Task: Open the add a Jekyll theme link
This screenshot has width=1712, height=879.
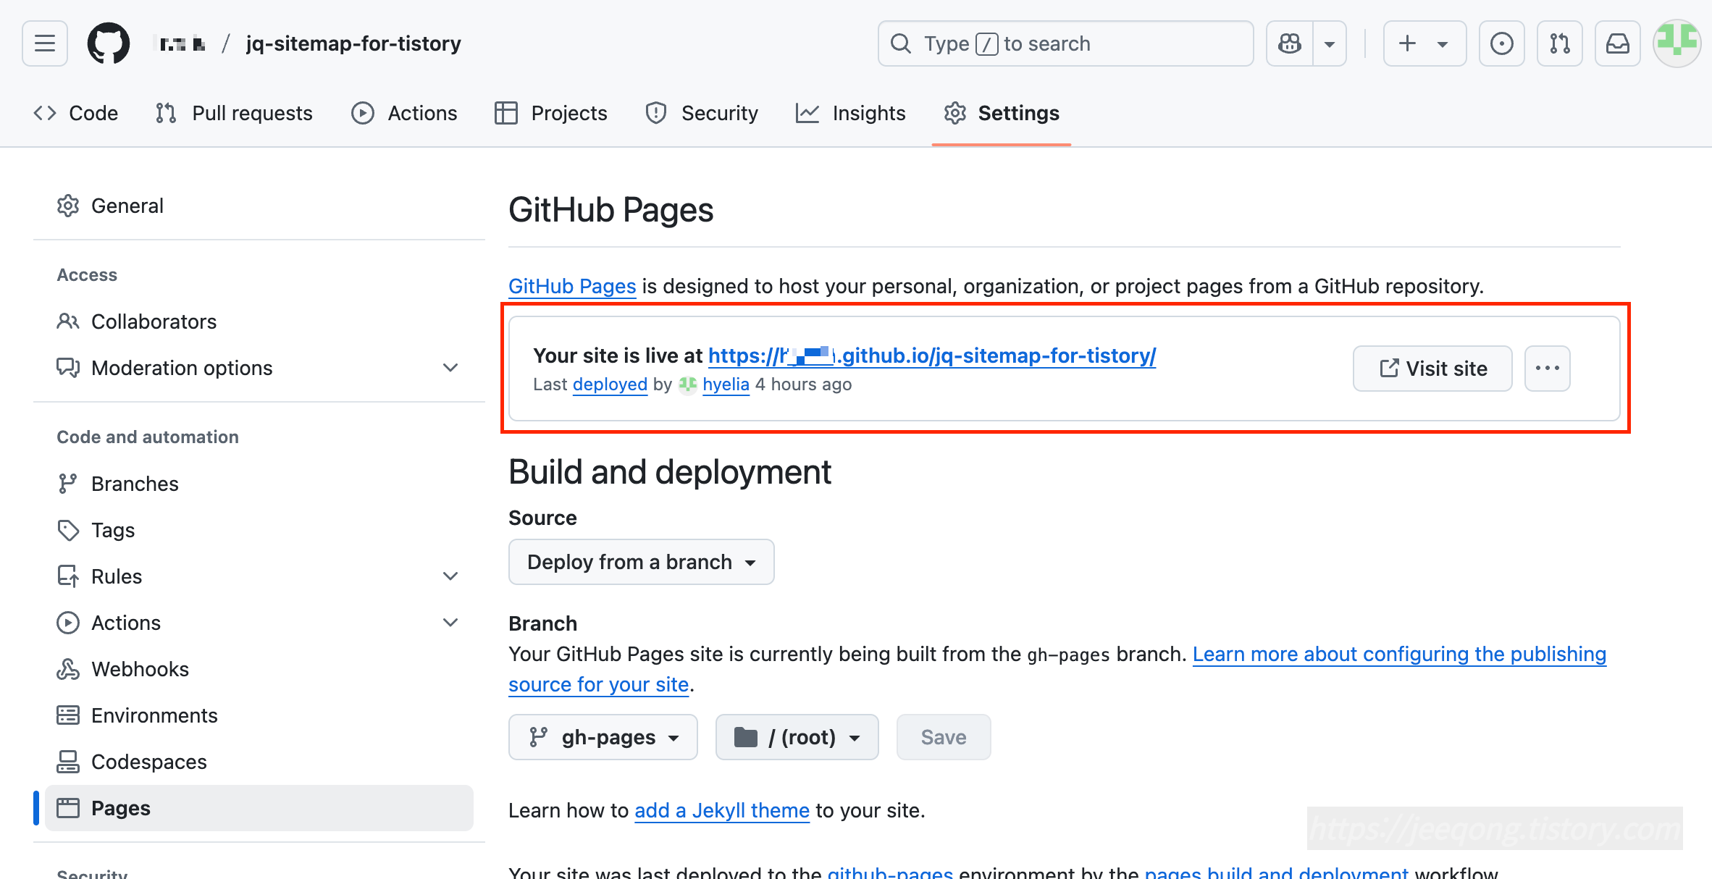Action: [721, 810]
